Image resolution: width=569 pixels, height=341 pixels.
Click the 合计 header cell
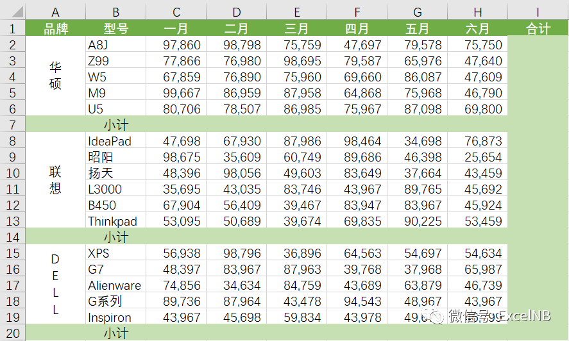click(538, 28)
